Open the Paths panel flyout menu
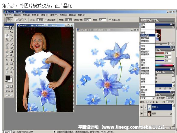The image size is (177, 133). (173, 94)
